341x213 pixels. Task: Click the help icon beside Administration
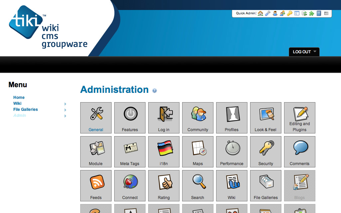pyautogui.click(x=155, y=91)
